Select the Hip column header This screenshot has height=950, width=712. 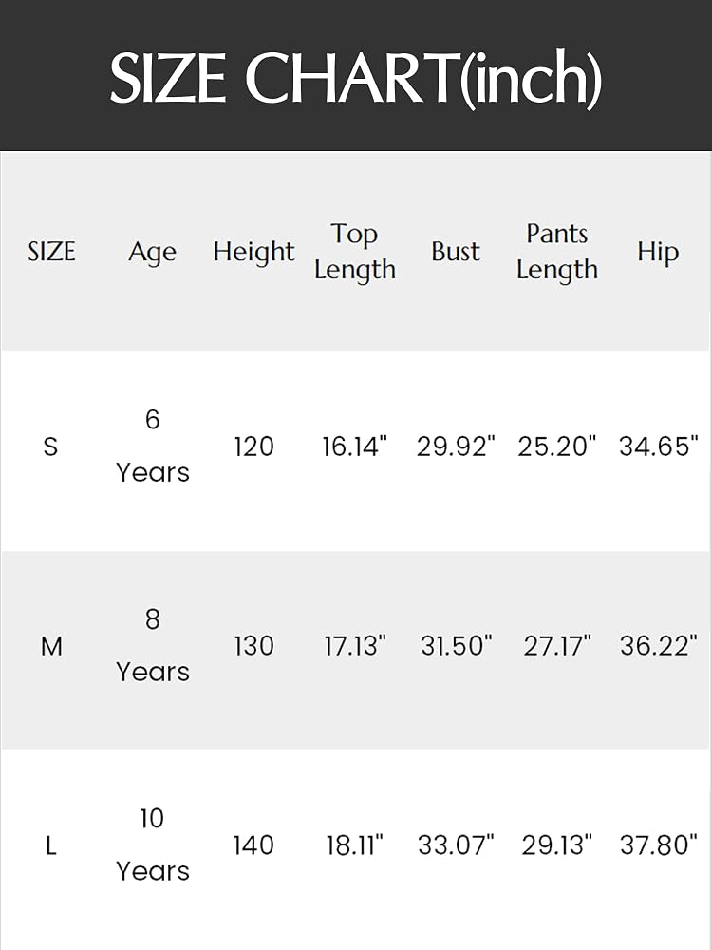(x=658, y=253)
